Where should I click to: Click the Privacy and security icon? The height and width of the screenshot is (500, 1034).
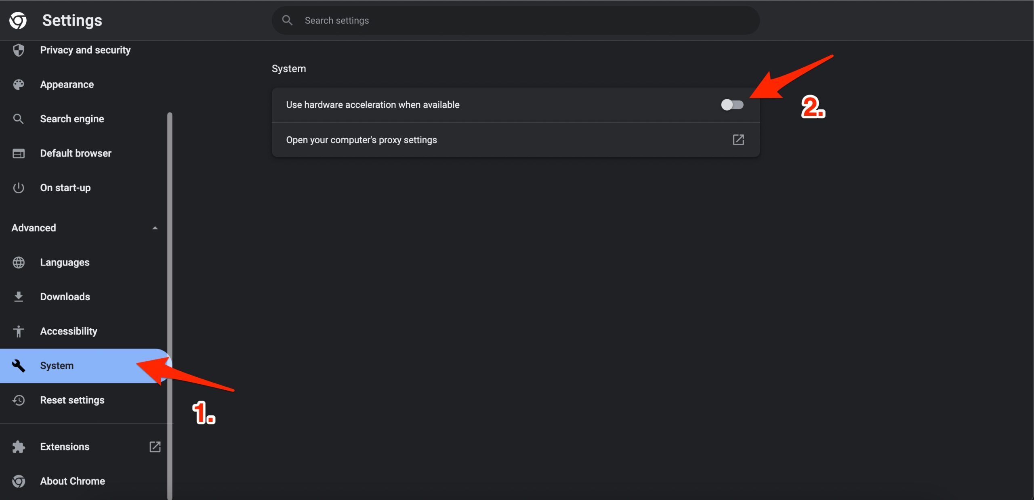pos(18,51)
